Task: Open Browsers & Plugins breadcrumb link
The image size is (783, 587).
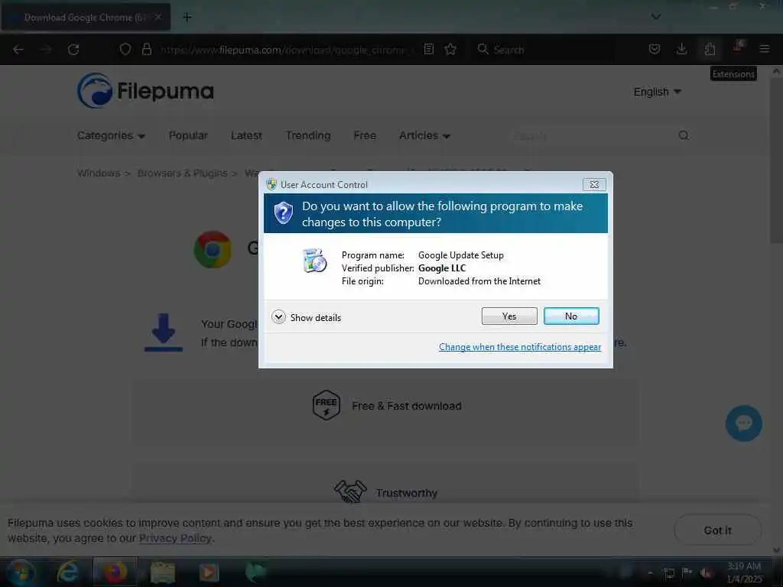Action: 182,174
